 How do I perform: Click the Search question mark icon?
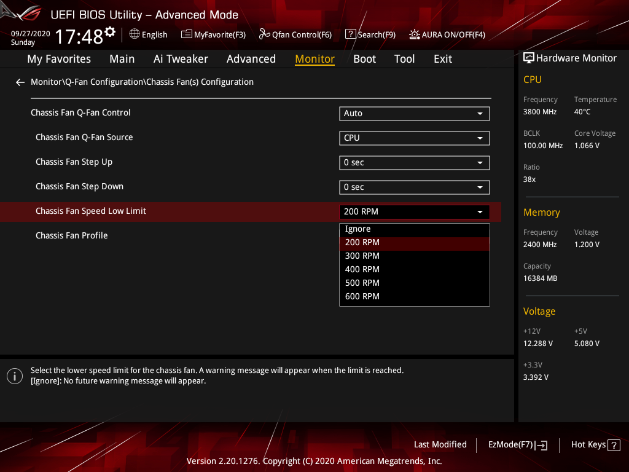(350, 34)
